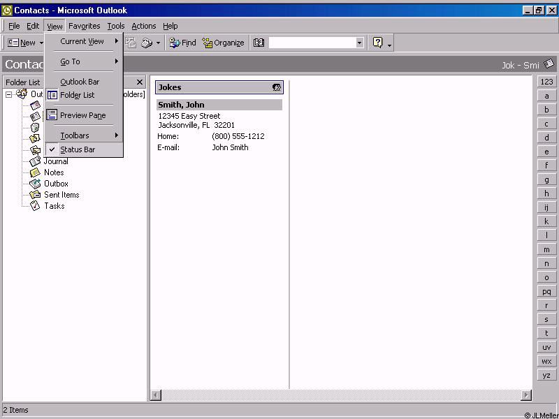Expand the Current View submenu
559x419 pixels.
[x=84, y=41]
